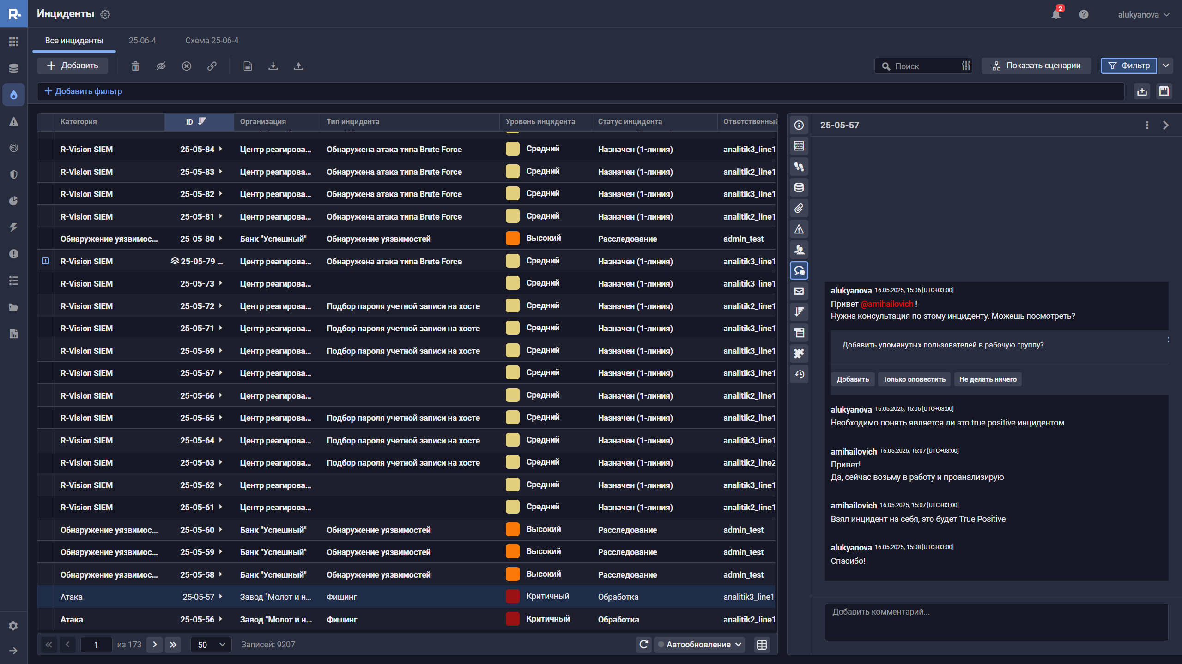
Task: Open the notifications bell icon
Action: coord(1056,14)
